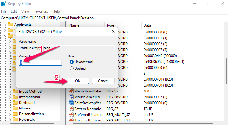Select the PaintDesktopVer... value name

(89, 103)
